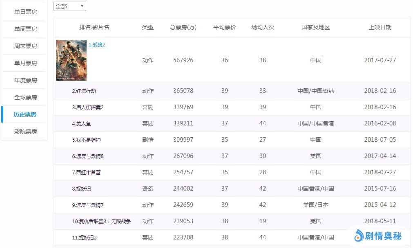Click the 剧情奥秘 logo icon
This screenshot has width=413, height=248.
tap(359, 235)
